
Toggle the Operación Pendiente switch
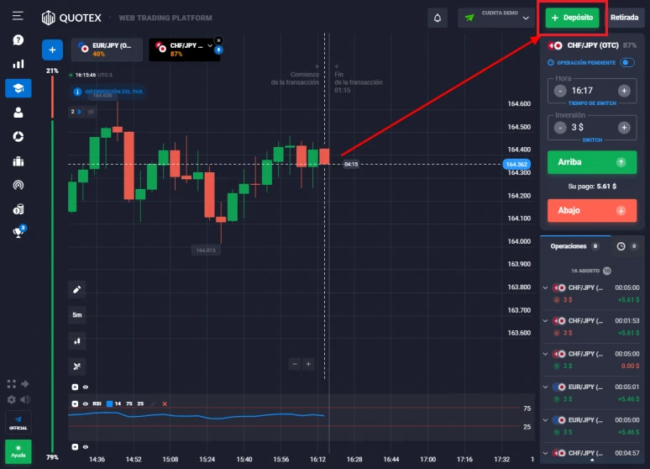click(x=627, y=63)
